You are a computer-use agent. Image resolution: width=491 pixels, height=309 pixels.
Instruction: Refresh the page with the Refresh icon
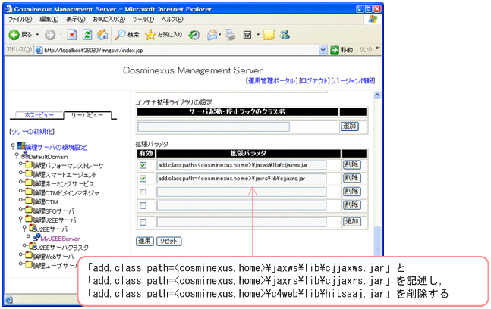87,35
